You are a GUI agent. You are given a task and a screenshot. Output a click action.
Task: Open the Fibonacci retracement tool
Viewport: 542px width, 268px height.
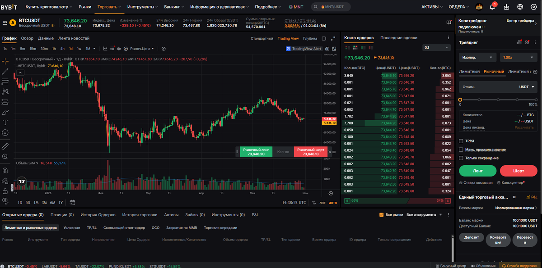5,82
